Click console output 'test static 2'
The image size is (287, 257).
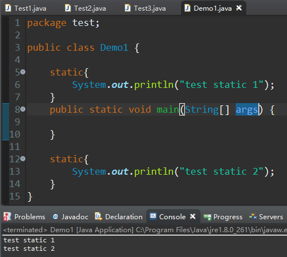(x=29, y=249)
